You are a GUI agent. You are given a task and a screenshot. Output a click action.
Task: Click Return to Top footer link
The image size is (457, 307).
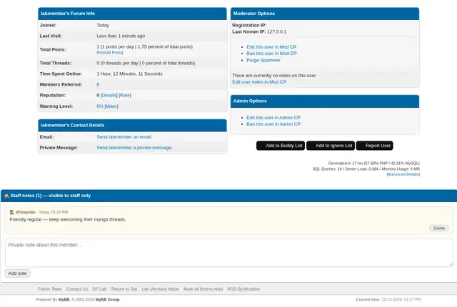pyautogui.click(x=124, y=289)
